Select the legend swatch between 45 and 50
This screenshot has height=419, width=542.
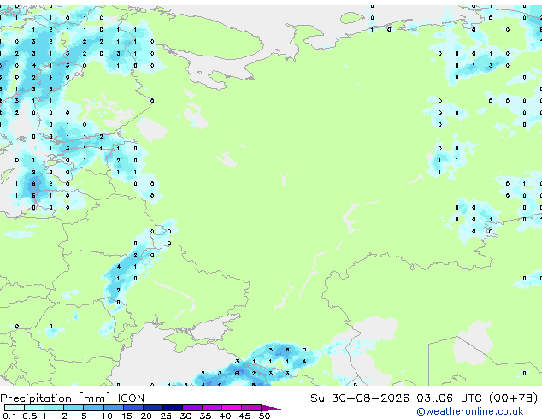(251, 408)
